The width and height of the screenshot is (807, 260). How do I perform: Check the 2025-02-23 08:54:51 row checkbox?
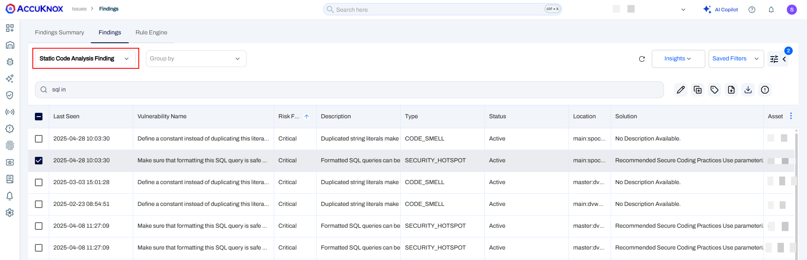click(x=39, y=204)
